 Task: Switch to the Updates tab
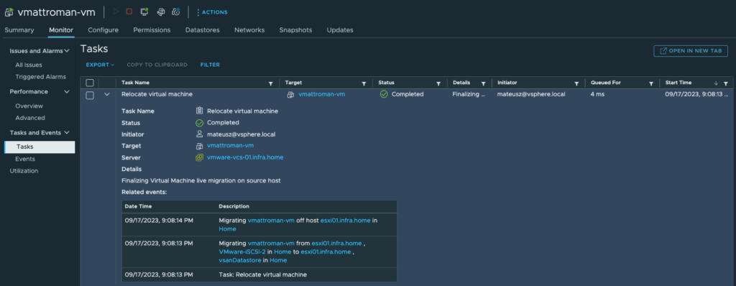tap(340, 30)
